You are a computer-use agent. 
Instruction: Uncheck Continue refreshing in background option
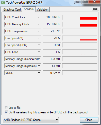6,112
